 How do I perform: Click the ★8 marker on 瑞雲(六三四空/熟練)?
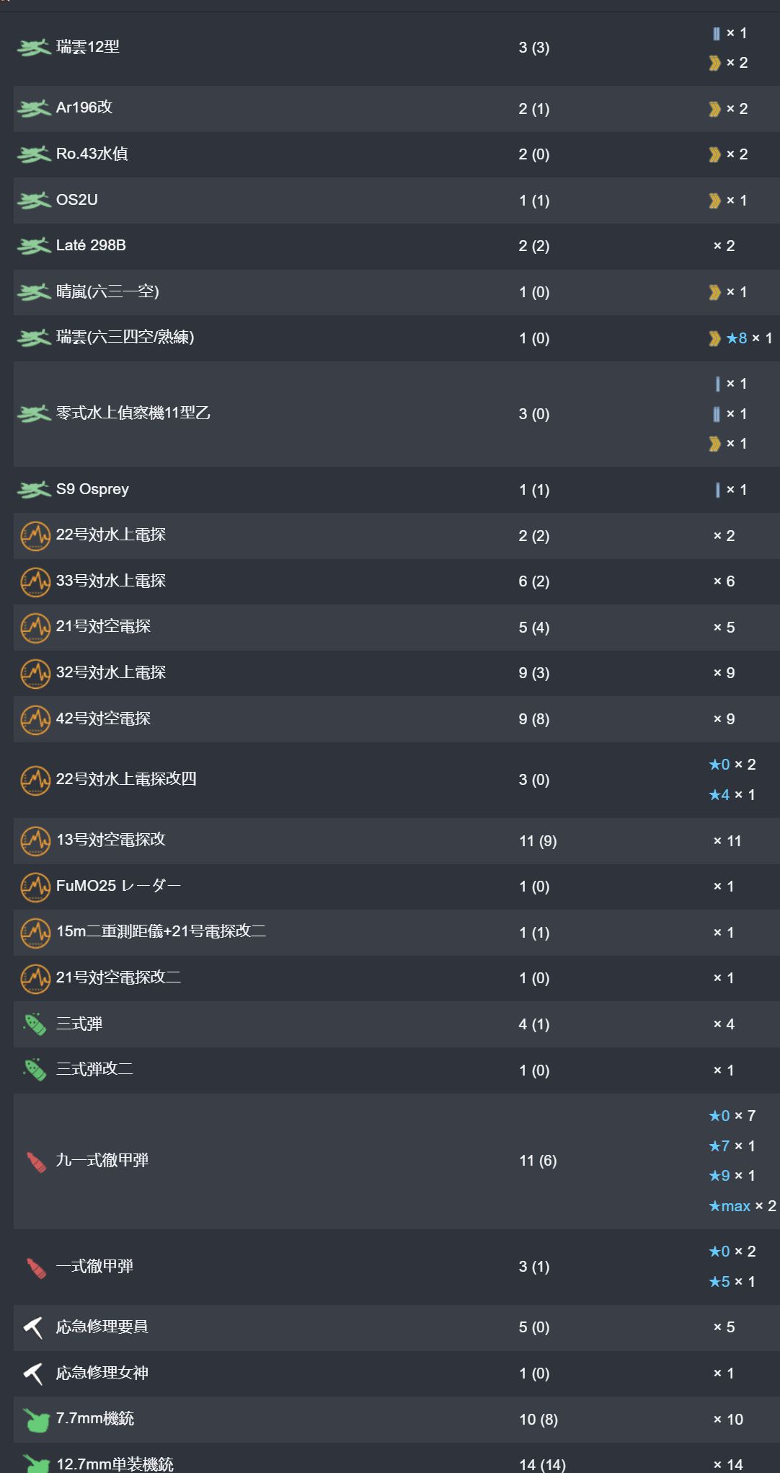[736, 338]
